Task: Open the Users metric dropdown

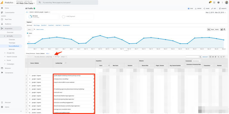Action: pos(30,29)
